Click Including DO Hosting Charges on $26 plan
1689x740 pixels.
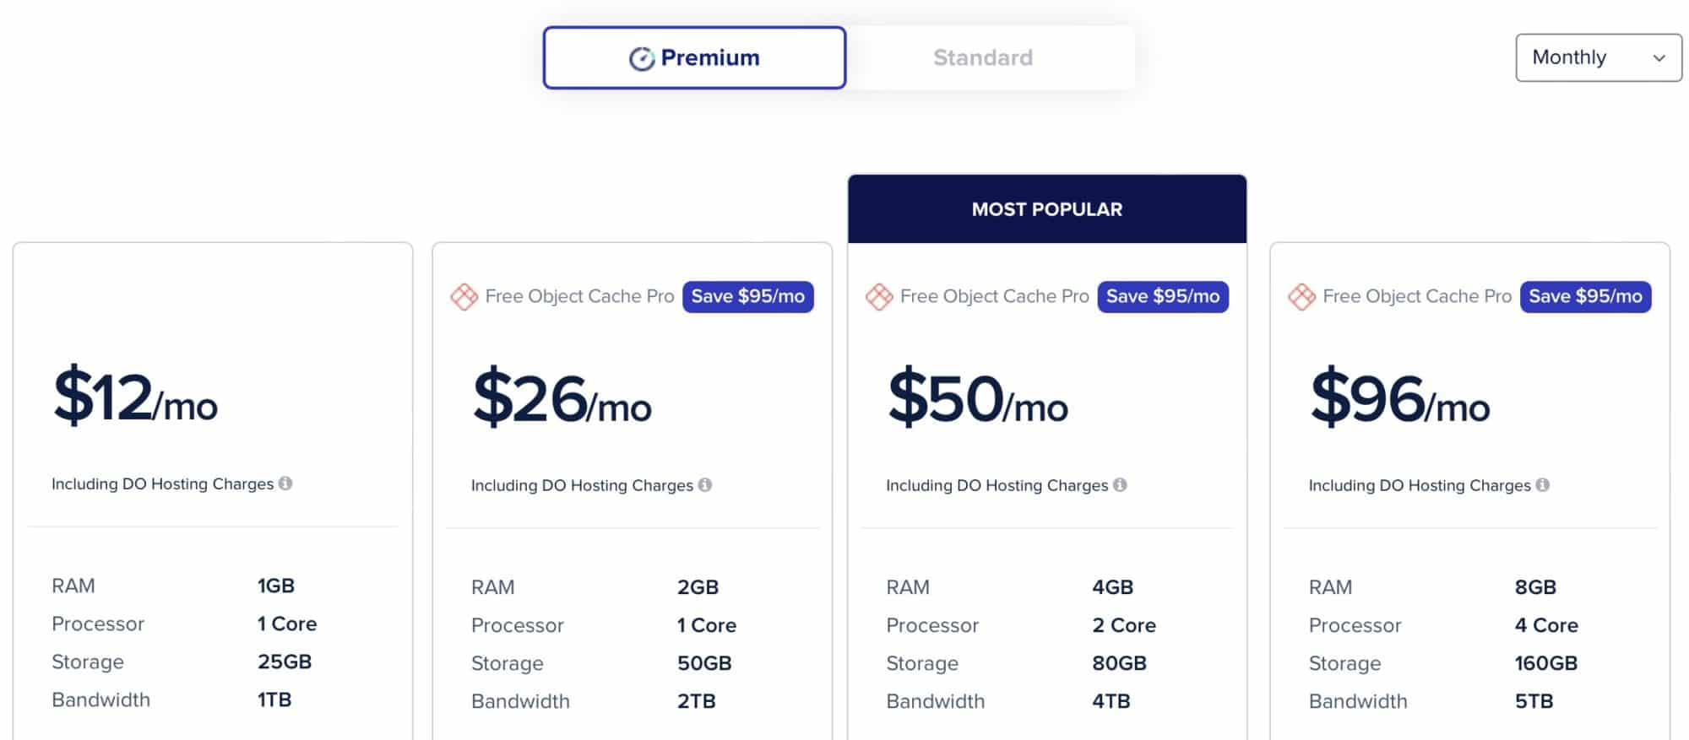click(582, 485)
